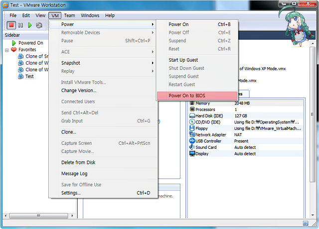
Task: Click the red Power Off toolbar button
Action: [11, 25]
